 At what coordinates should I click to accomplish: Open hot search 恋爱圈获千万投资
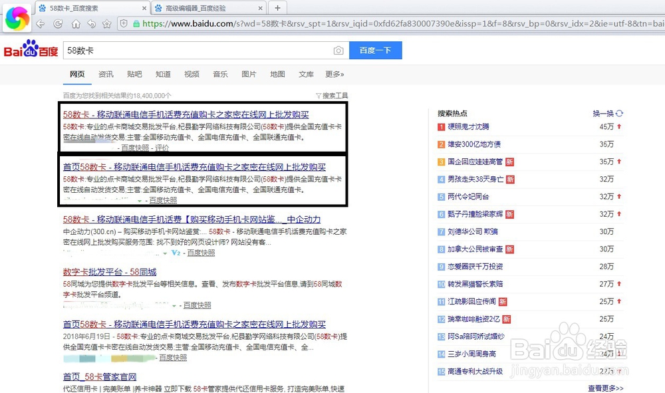pyautogui.click(x=475, y=267)
